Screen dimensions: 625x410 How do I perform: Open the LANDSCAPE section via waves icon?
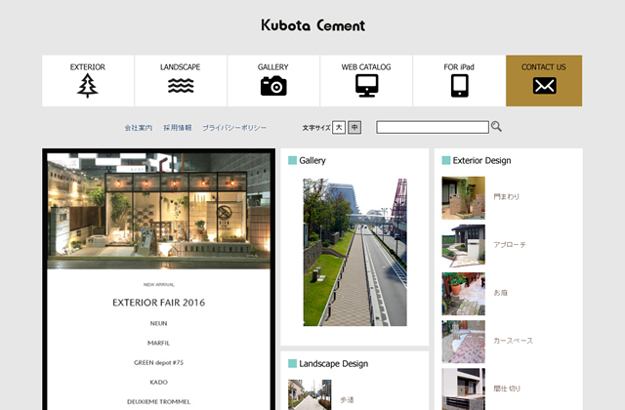click(181, 86)
